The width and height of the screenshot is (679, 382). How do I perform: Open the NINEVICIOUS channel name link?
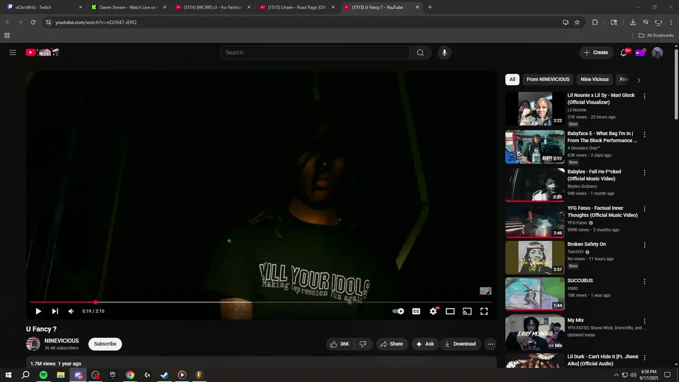pyautogui.click(x=62, y=341)
